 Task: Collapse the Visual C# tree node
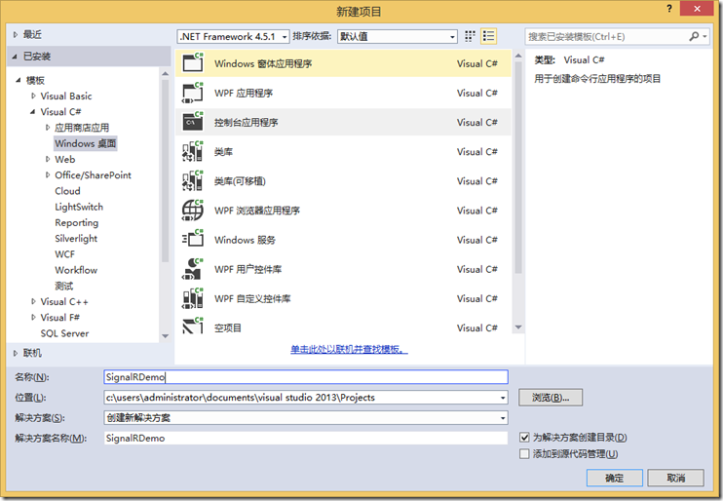tap(33, 112)
